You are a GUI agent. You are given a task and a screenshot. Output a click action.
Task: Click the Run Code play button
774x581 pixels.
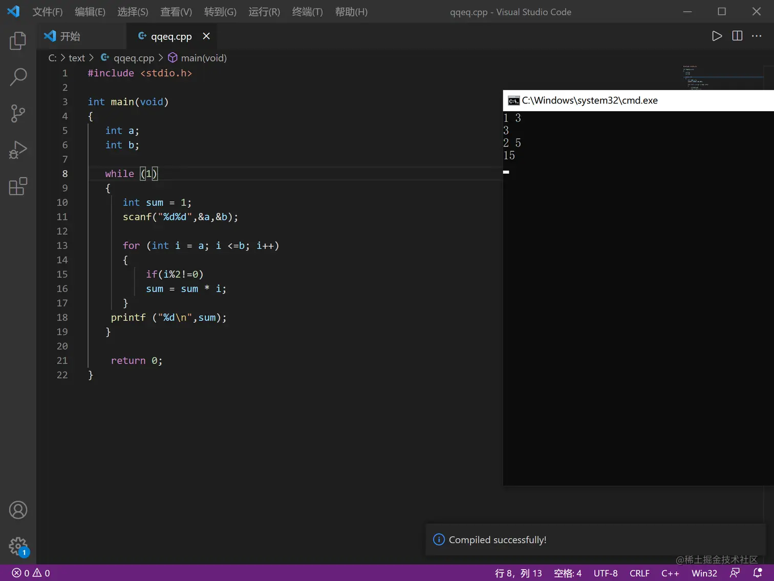point(717,36)
